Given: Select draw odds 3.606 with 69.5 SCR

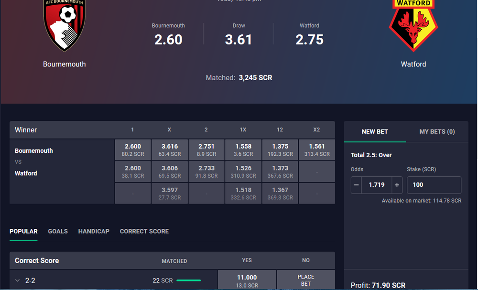Looking at the screenshot, I should tap(170, 172).
